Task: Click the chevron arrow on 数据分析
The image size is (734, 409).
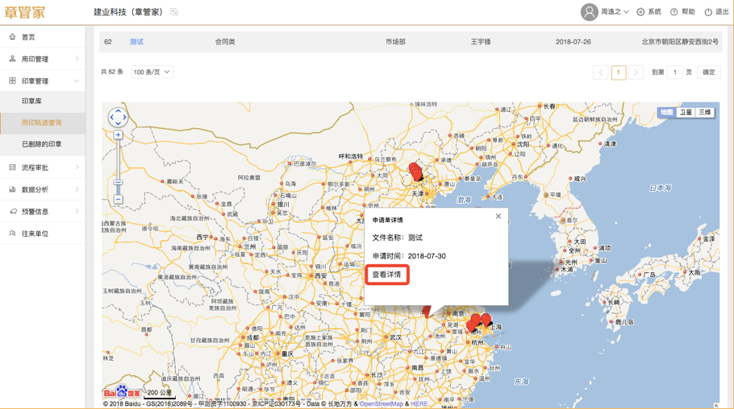Action: click(77, 189)
